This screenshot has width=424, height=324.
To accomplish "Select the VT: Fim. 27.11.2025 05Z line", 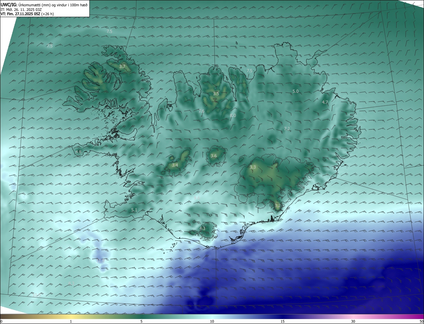I will point(27,14).
